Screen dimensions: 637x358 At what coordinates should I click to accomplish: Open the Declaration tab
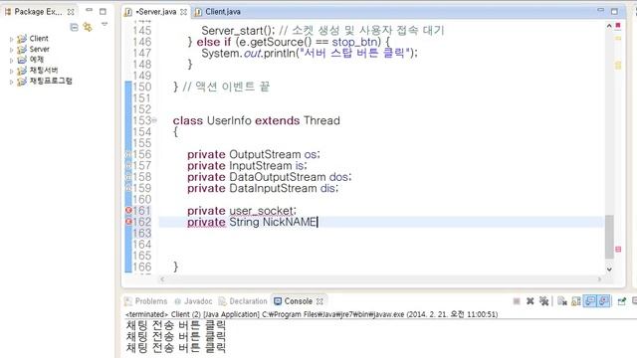tap(243, 301)
